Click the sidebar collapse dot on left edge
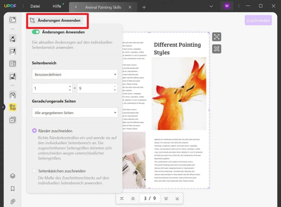 (3, 107)
